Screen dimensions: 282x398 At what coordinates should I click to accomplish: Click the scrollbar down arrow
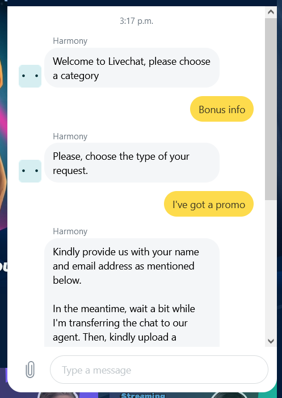[271, 341]
